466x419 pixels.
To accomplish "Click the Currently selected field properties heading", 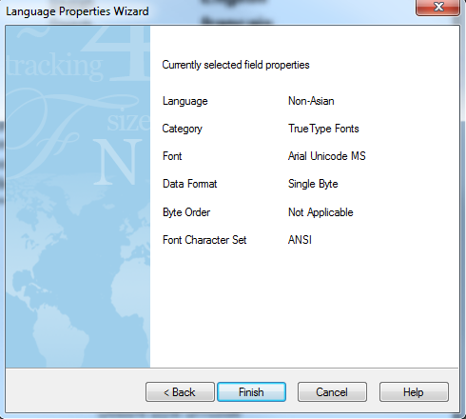I will [x=236, y=65].
